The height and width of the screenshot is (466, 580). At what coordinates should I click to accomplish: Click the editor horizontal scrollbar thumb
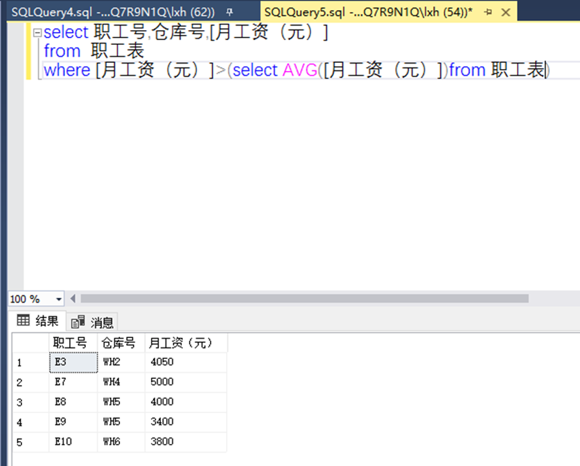pyautogui.click(x=304, y=299)
